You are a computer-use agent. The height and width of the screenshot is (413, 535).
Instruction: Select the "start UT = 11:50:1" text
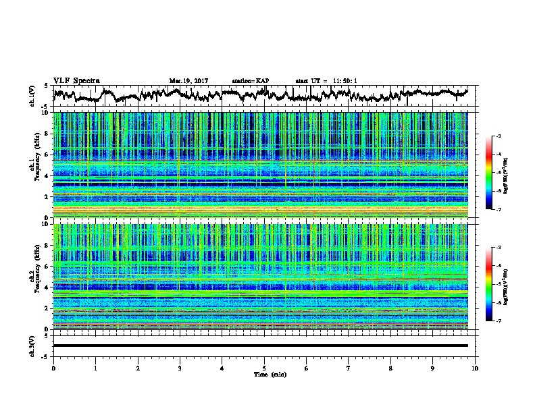point(326,81)
